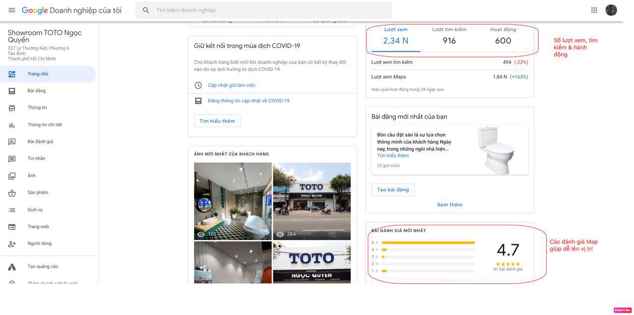The image size is (634, 315).
Task: Open the Google apps grid
Action: [x=594, y=10]
